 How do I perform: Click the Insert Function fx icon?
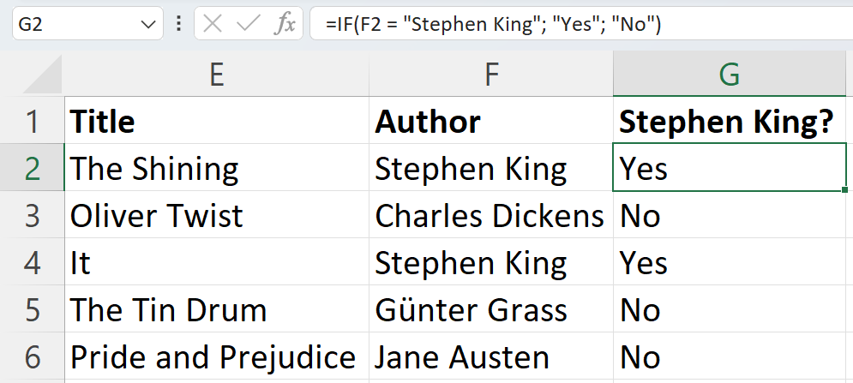(x=285, y=24)
